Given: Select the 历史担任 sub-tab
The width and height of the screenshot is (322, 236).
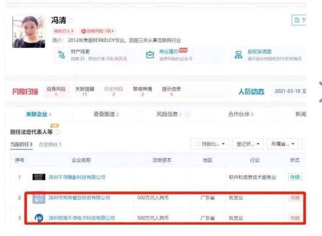Looking at the screenshot, I should tap(50, 145).
